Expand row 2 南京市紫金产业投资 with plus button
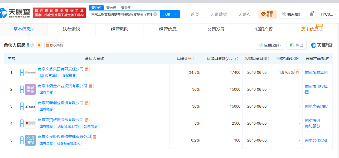The image size is (339, 158). 22,89
